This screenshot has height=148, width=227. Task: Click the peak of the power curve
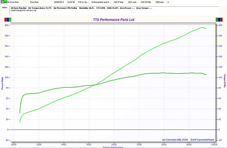click(x=202, y=27)
